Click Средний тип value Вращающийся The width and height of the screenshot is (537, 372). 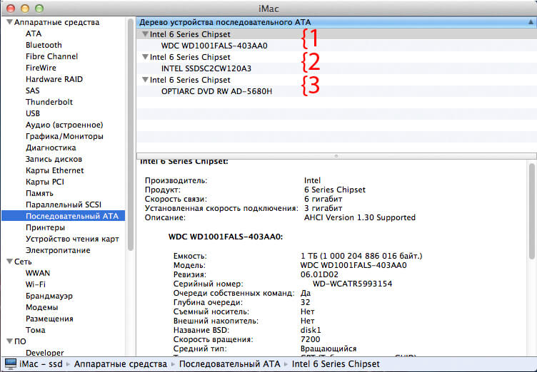coord(328,348)
